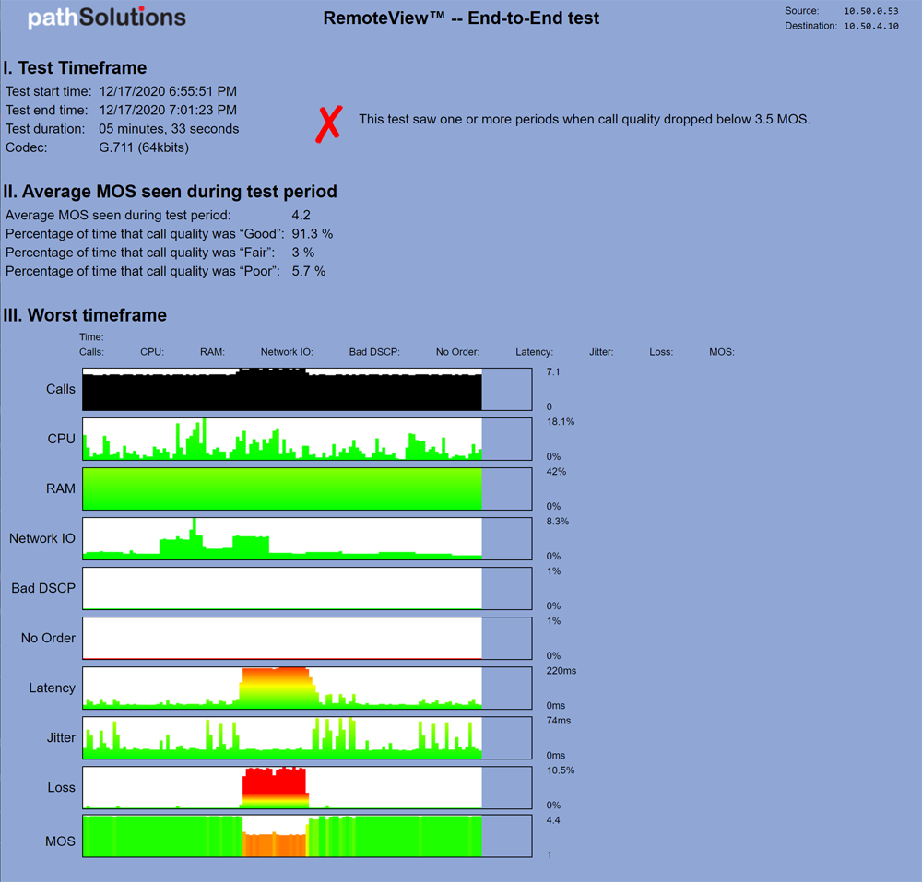Click the orange dip in MOS graph

click(275, 844)
